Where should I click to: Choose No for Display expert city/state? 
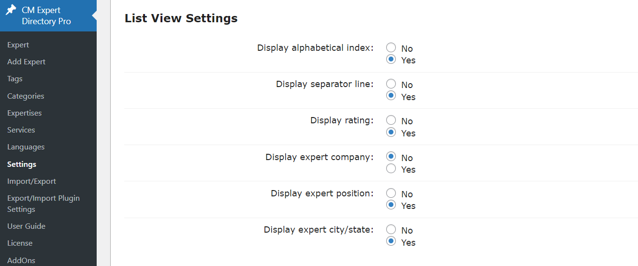(x=391, y=230)
